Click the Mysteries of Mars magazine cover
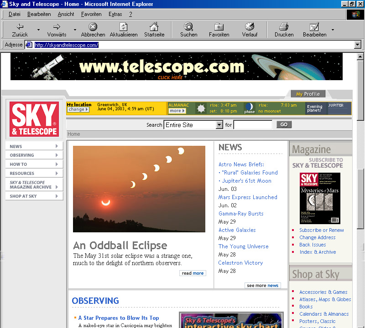This screenshot has width=365, height=328. pyautogui.click(x=320, y=198)
